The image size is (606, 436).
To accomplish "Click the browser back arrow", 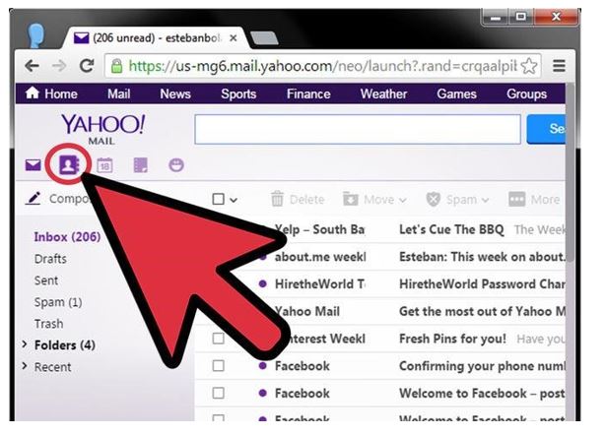I will pyautogui.click(x=33, y=66).
